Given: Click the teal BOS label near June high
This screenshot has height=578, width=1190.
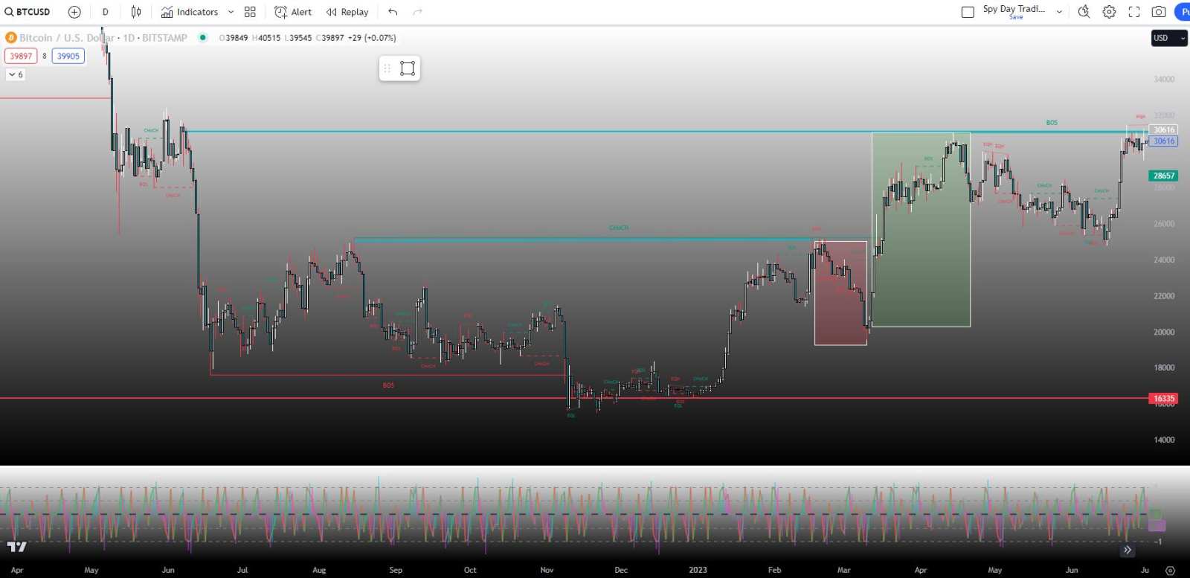Looking at the screenshot, I should coord(1052,123).
